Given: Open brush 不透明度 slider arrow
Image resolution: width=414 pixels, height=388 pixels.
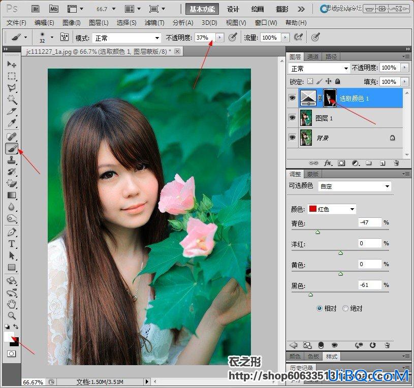Looking at the screenshot, I should tap(219, 38).
